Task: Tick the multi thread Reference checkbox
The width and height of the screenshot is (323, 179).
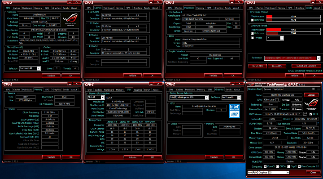Action: 252,33
